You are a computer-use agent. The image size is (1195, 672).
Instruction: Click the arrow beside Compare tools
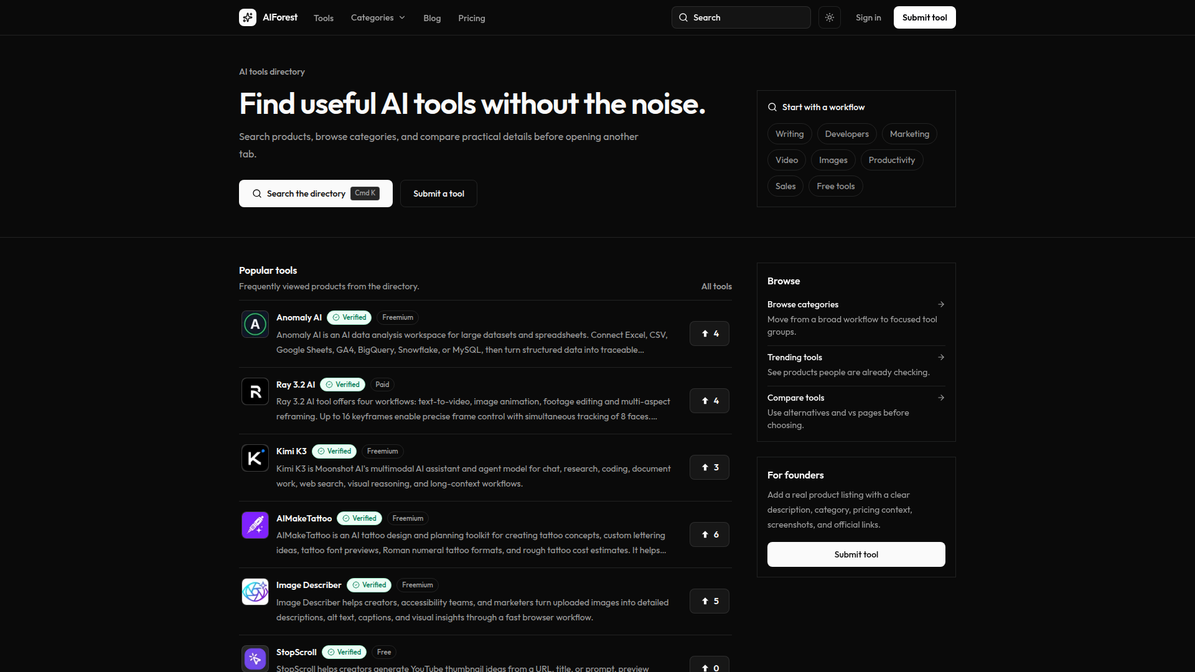click(x=941, y=398)
